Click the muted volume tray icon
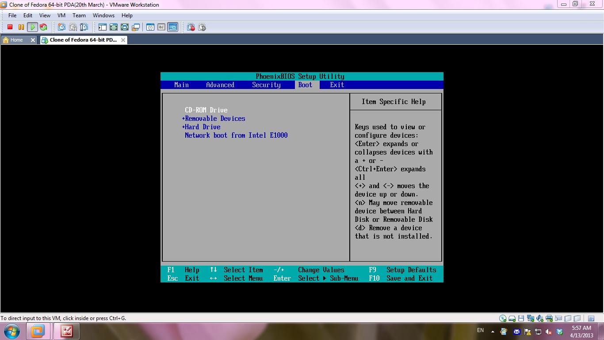 (x=549, y=332)
